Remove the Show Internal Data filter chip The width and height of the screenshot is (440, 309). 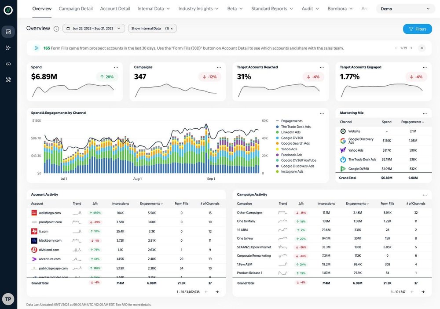click(x=172, y=29)
